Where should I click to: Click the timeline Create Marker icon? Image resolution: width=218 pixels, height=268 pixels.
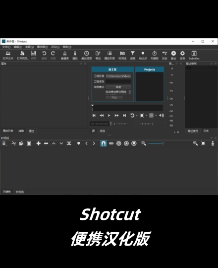click(x=78, y=143)
